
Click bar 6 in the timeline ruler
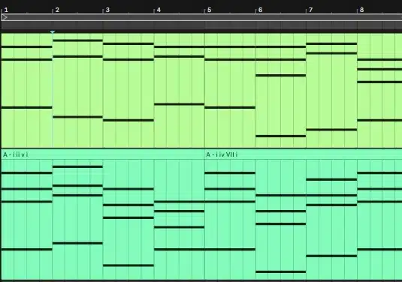tap(260, 10)
